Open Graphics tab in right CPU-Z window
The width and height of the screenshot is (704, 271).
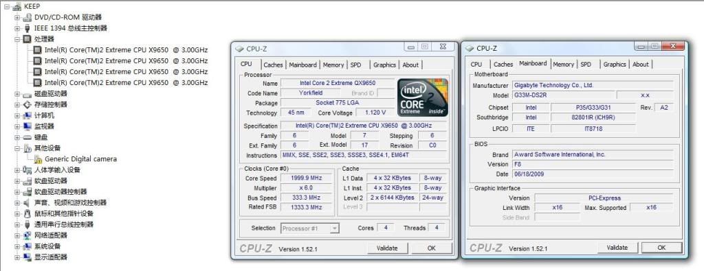point(614,64)
